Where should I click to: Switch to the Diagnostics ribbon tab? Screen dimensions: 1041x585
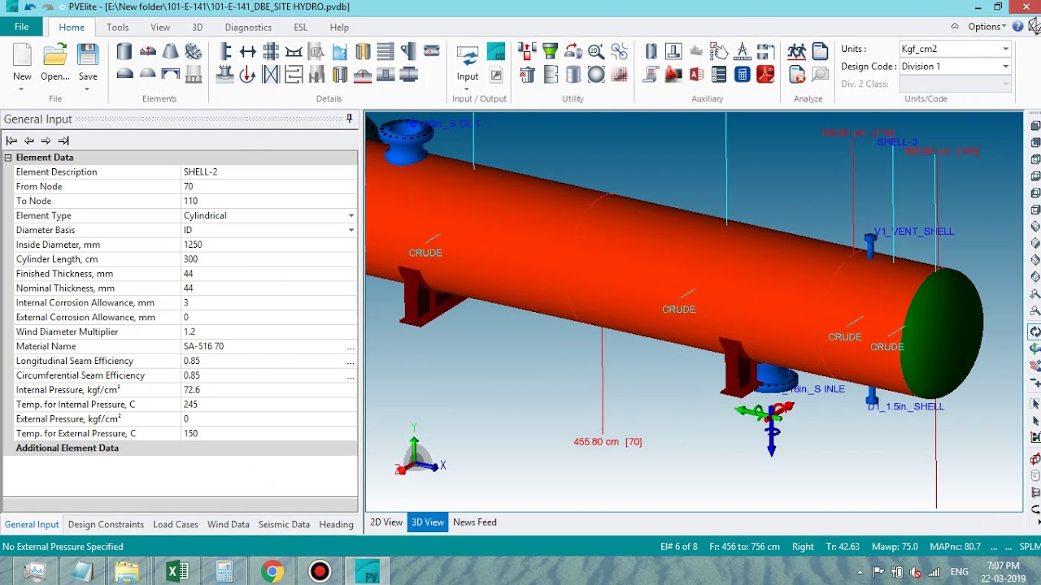[248, 27]
